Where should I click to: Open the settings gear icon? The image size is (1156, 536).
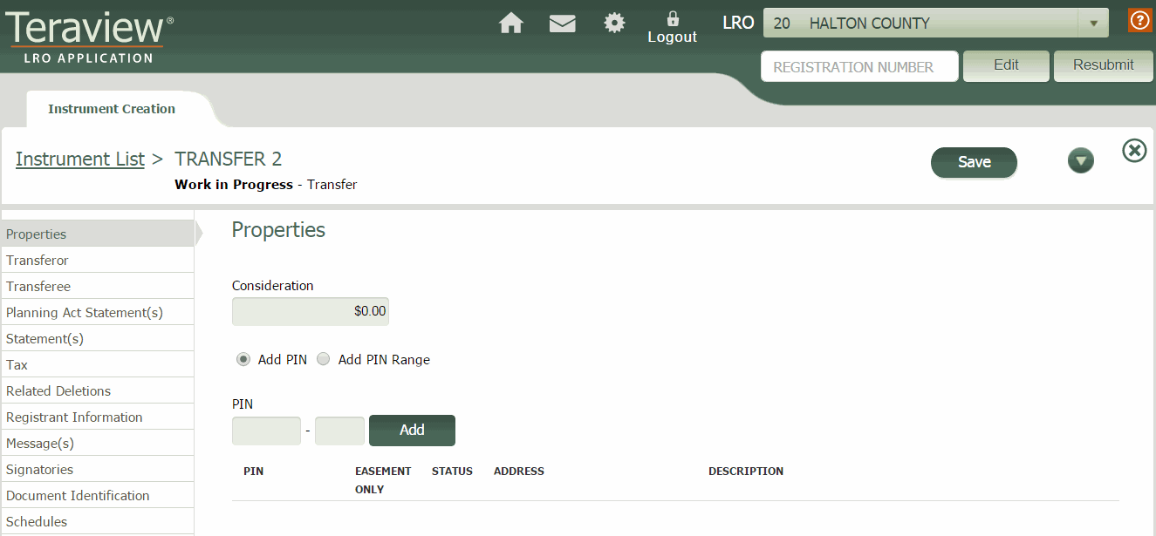coord(614,24)
